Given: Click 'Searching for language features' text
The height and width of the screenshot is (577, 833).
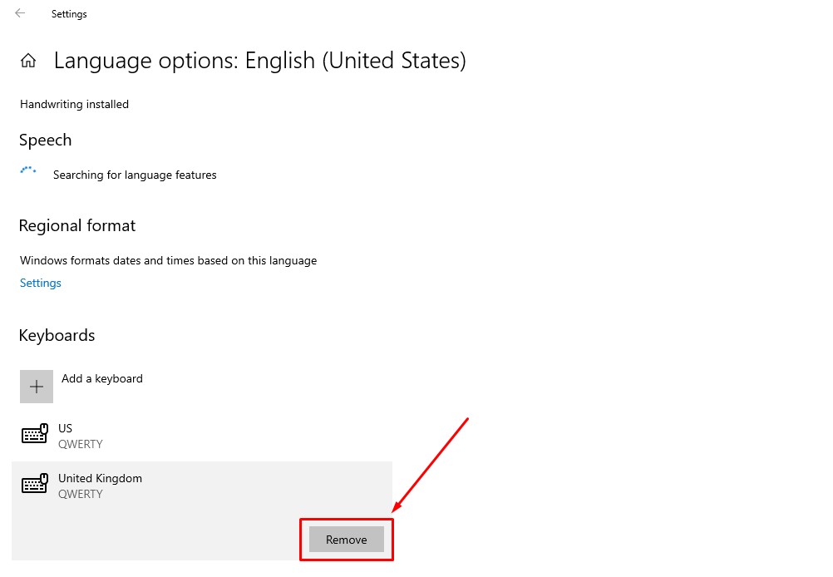Looking at the screenshot, I should [x=135, y=175].
